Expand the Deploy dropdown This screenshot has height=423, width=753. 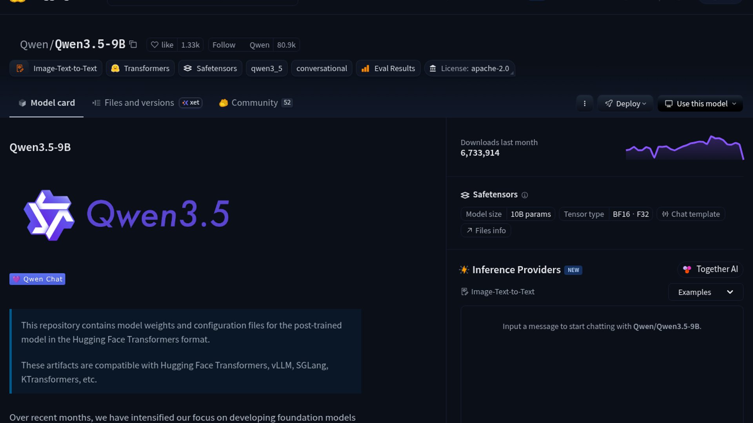[x=625, y=103]
